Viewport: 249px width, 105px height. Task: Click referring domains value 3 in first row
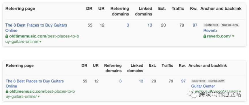coord(128,25)
